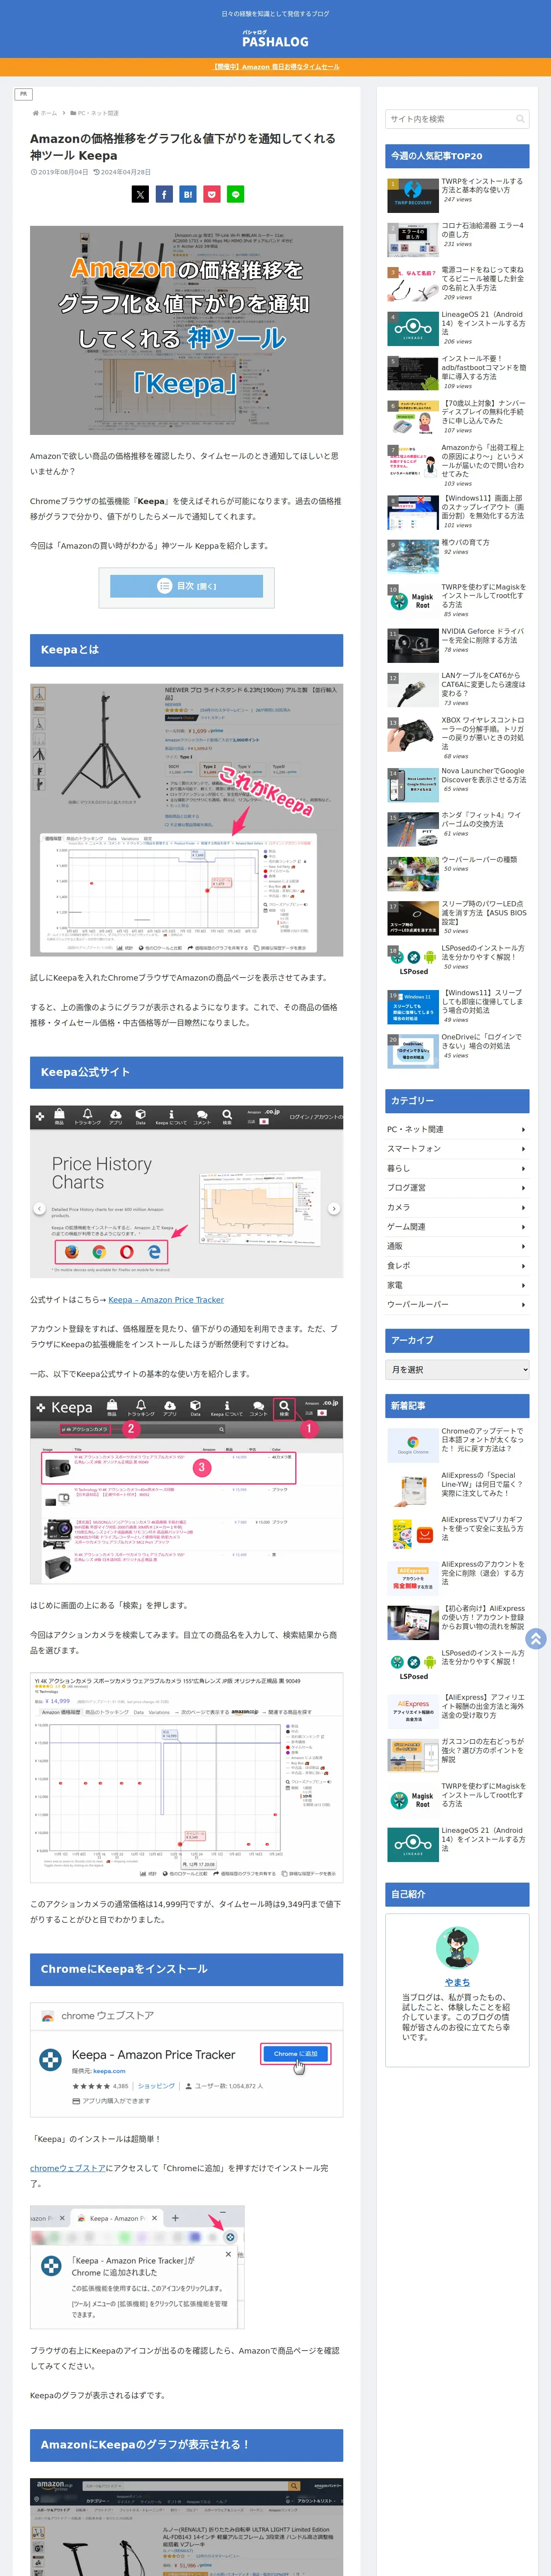This screenshot has width=551, height=2576.
Task: Open popular post スリープ時のパワーLED点滅
Action: tap(457, 917)
